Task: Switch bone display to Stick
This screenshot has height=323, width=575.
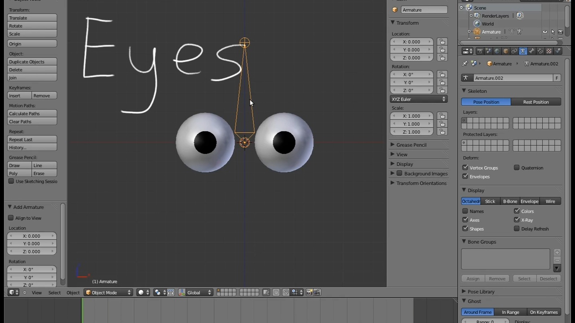Action: click(x=490, y=201)
